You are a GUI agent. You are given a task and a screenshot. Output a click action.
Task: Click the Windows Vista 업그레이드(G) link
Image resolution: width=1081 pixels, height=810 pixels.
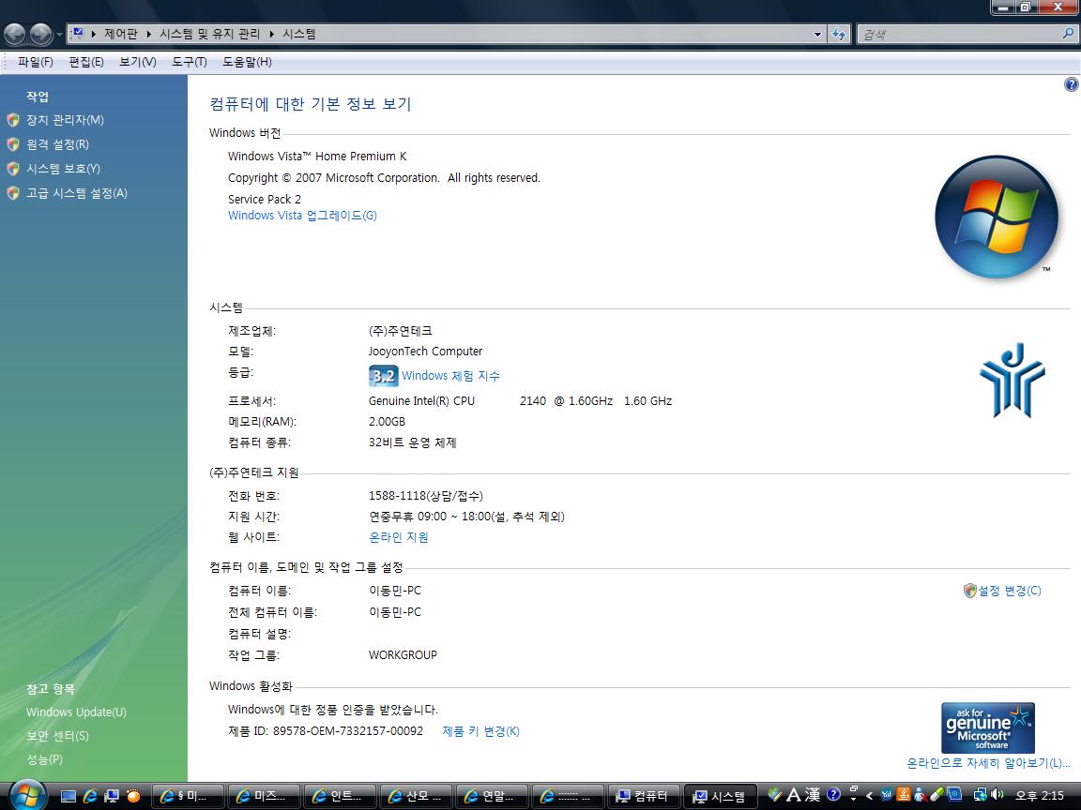302,216
